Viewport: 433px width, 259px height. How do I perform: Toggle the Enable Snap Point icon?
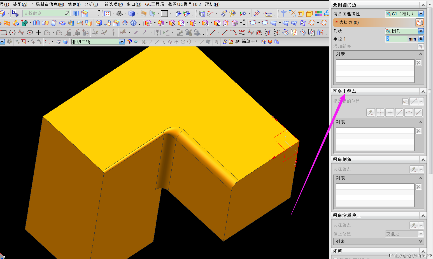pyautogui.click(x=144, y=42)
